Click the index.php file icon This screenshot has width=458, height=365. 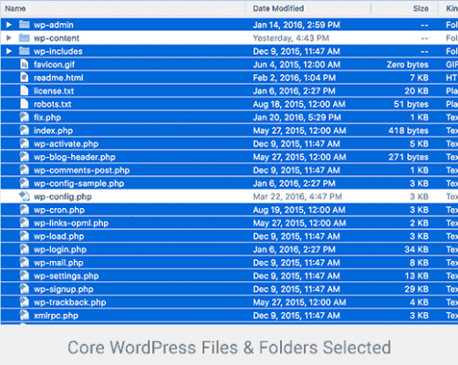click(25, 130)
